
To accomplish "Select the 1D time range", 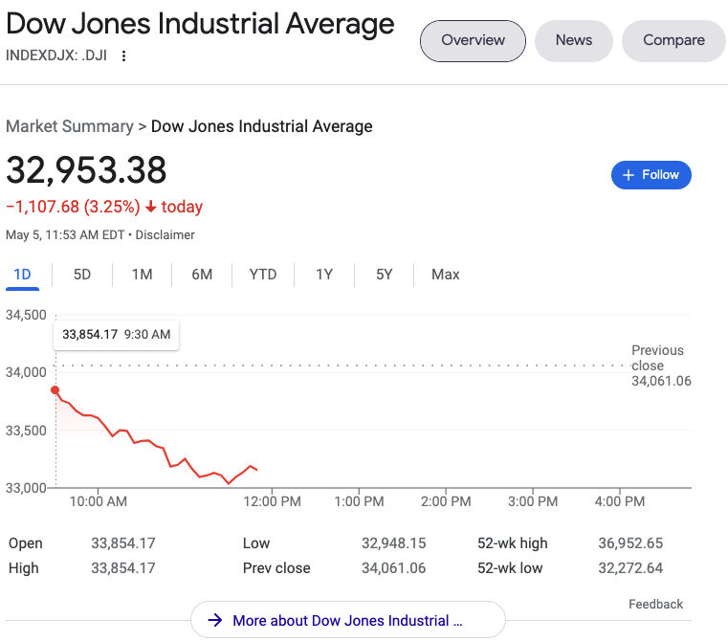I will click(x=22, y=275).
